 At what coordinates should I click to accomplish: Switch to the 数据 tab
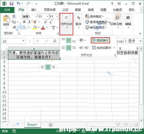pos(78,10)
